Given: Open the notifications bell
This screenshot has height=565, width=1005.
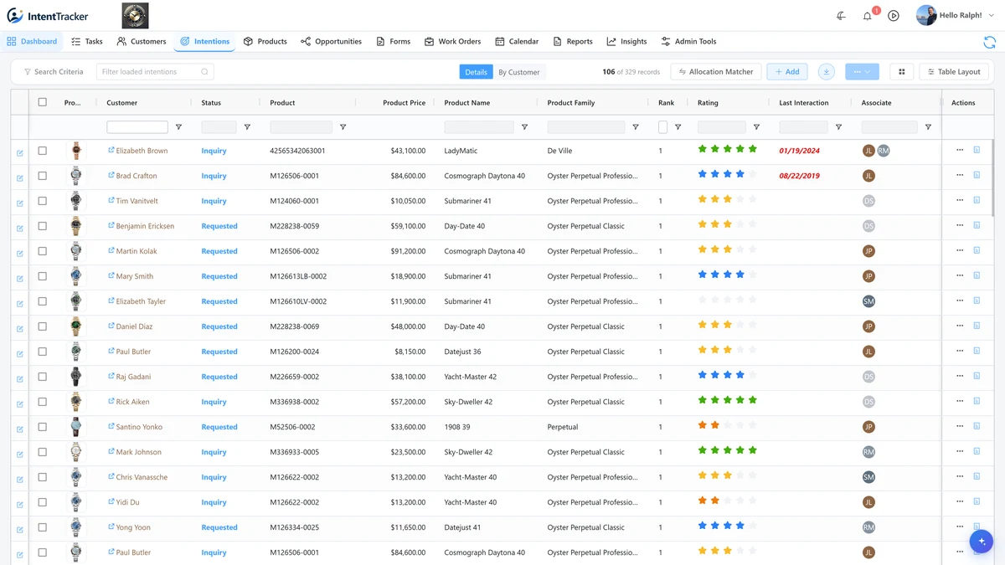Looking at the screenshot, I should [x=868, y=16].
